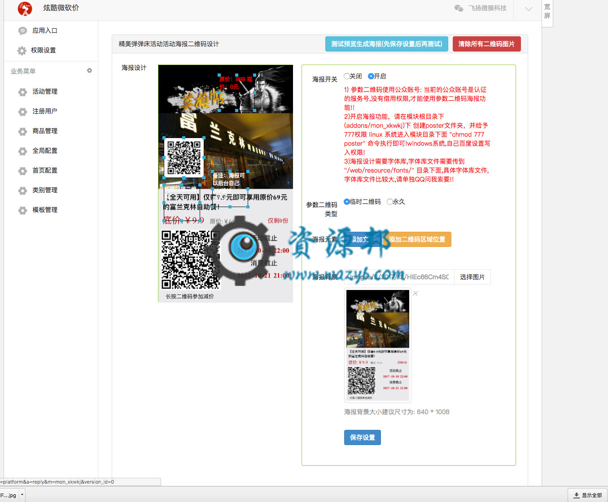Expand the top-right account chevron dropdown
Screen dimensions: 608x502
click(528, 9)
